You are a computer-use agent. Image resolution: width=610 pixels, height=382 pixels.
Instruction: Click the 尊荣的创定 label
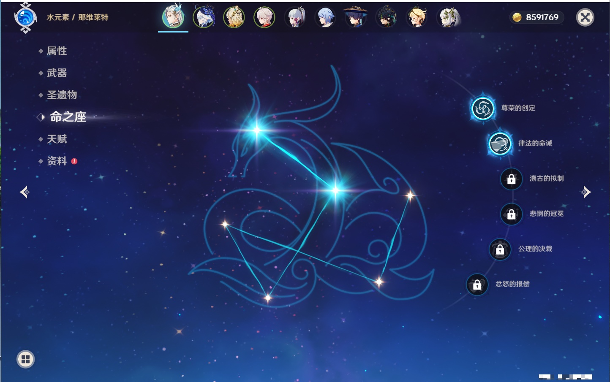click(x=518, y=108)
